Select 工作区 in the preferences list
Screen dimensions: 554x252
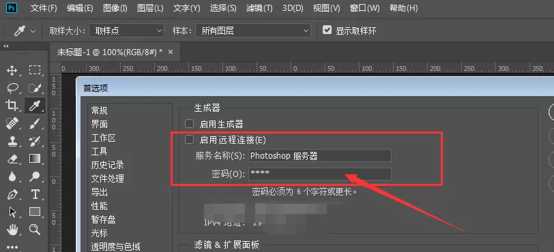(x=104, y=138)
